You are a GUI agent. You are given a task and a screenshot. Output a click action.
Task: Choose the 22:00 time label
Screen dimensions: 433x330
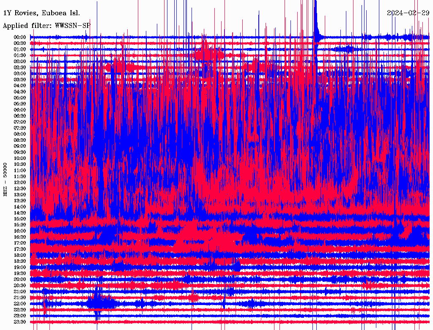(x=20, y=304)
